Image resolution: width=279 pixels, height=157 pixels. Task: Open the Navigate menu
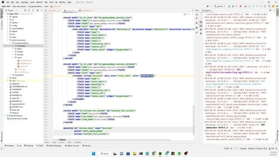[x=25, y=2]
